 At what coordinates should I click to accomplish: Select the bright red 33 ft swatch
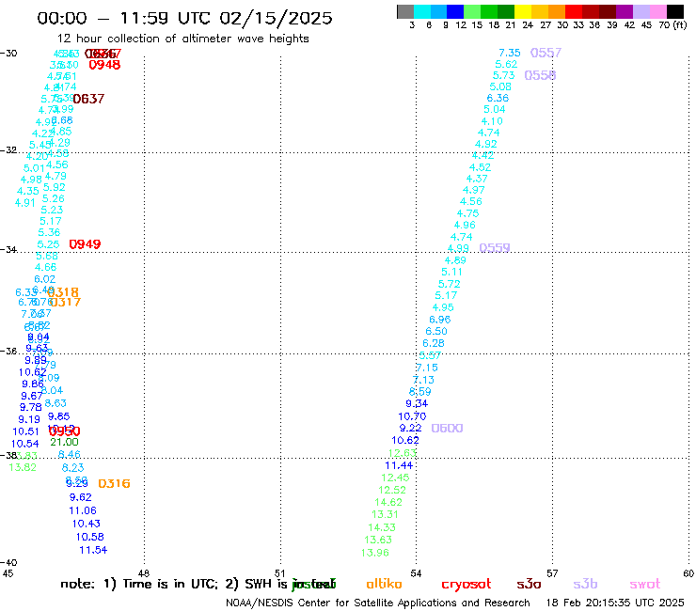[x=574, y=11]
